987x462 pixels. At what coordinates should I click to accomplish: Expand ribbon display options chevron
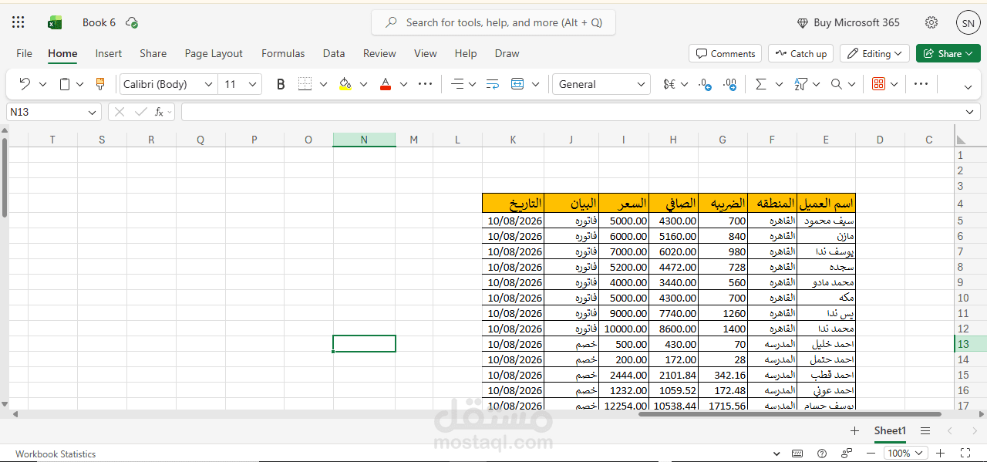968,87
